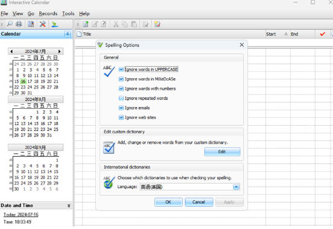Open the Go menu
The image size is (333, 229).
[x=31, y=14]
